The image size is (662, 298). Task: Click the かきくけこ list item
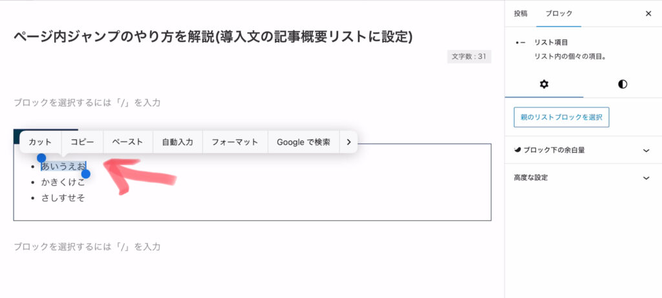coord(63,182)
